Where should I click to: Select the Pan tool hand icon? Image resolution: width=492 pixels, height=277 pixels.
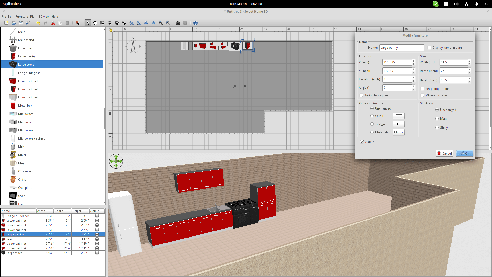pos(95,23)
